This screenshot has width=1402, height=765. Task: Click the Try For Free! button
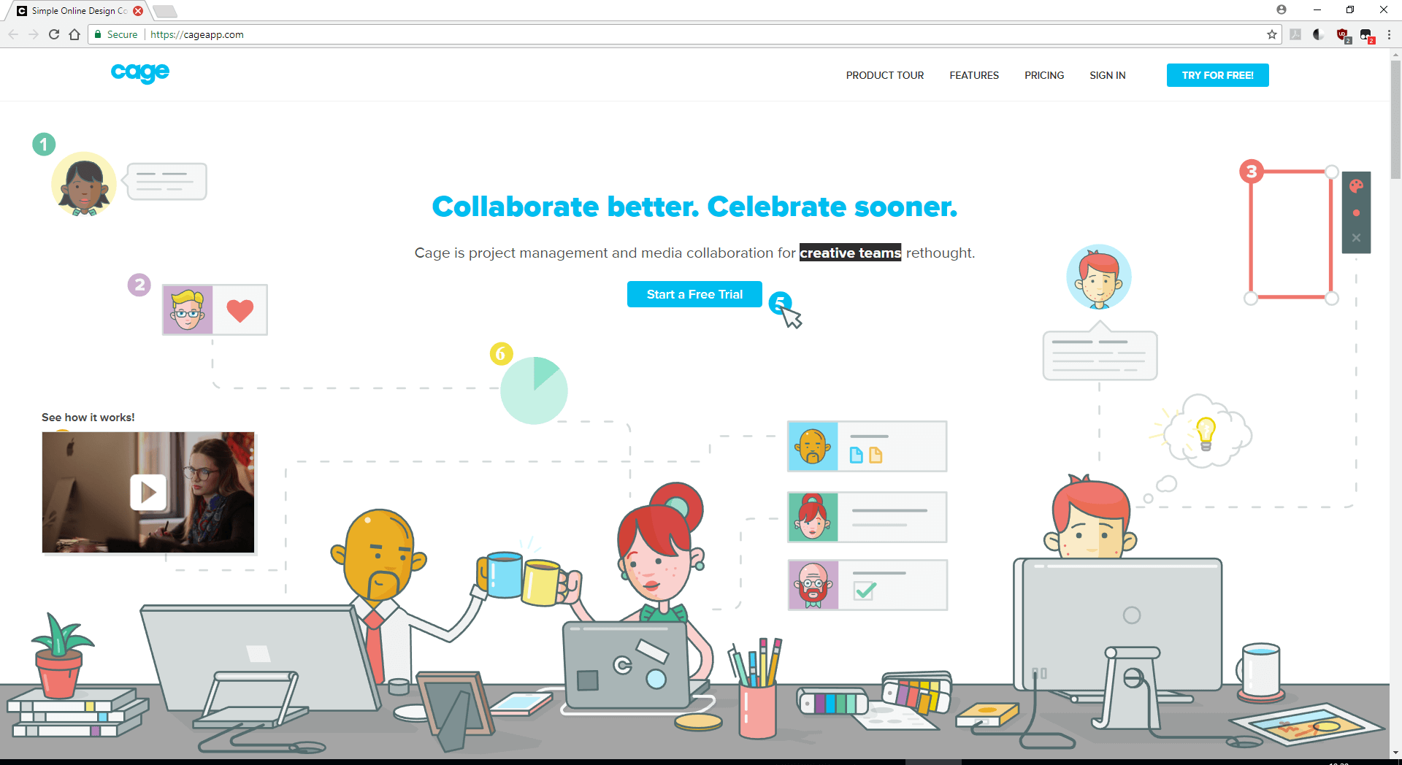(x=1218, y=75)
